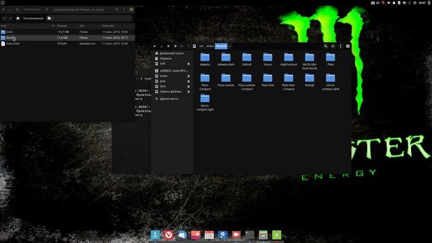The image size is (432, 243).
Task: Open the McOS-MJV-Dark-Nordic theme folder
Action: click(x=309, y=61)
